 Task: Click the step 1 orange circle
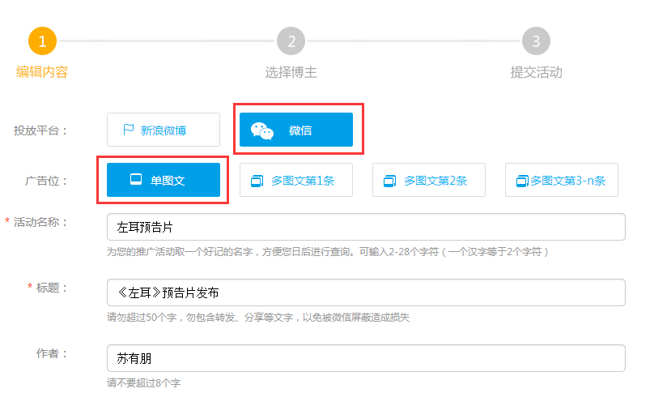[42, 41]
